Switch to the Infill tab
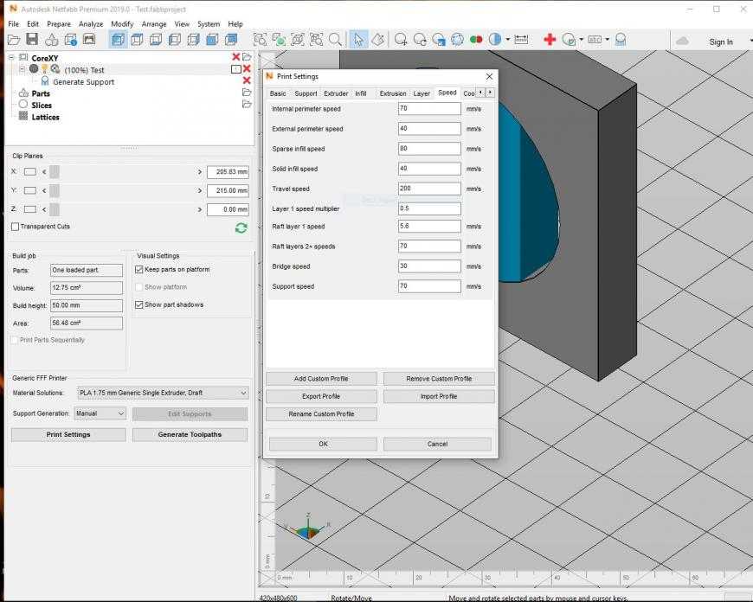The height and width of the screenshot is (602, 753). click(x=361, y=93)
